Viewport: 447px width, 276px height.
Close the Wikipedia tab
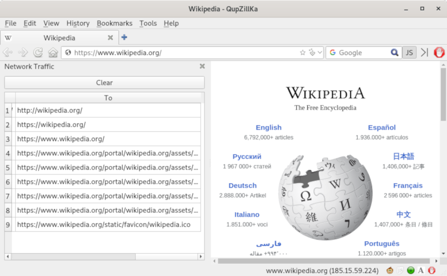110,37
